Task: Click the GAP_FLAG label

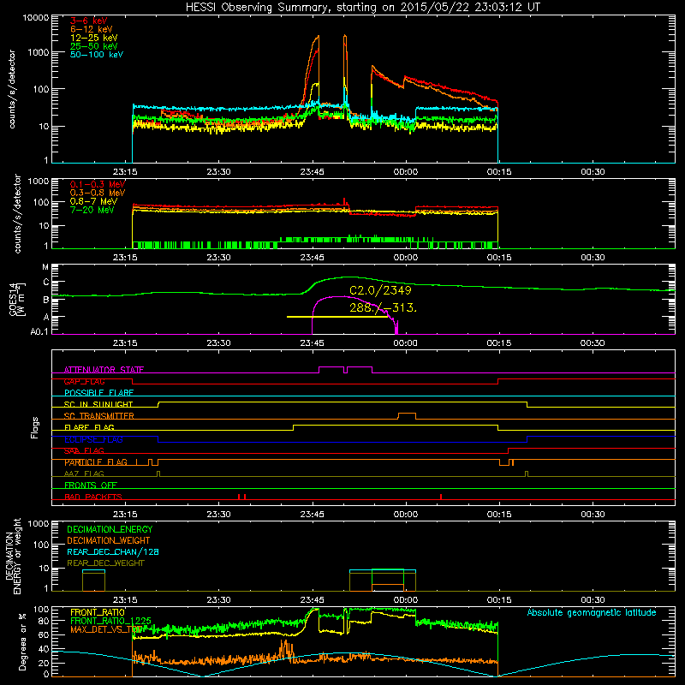Action: click(x=84, y=381)
